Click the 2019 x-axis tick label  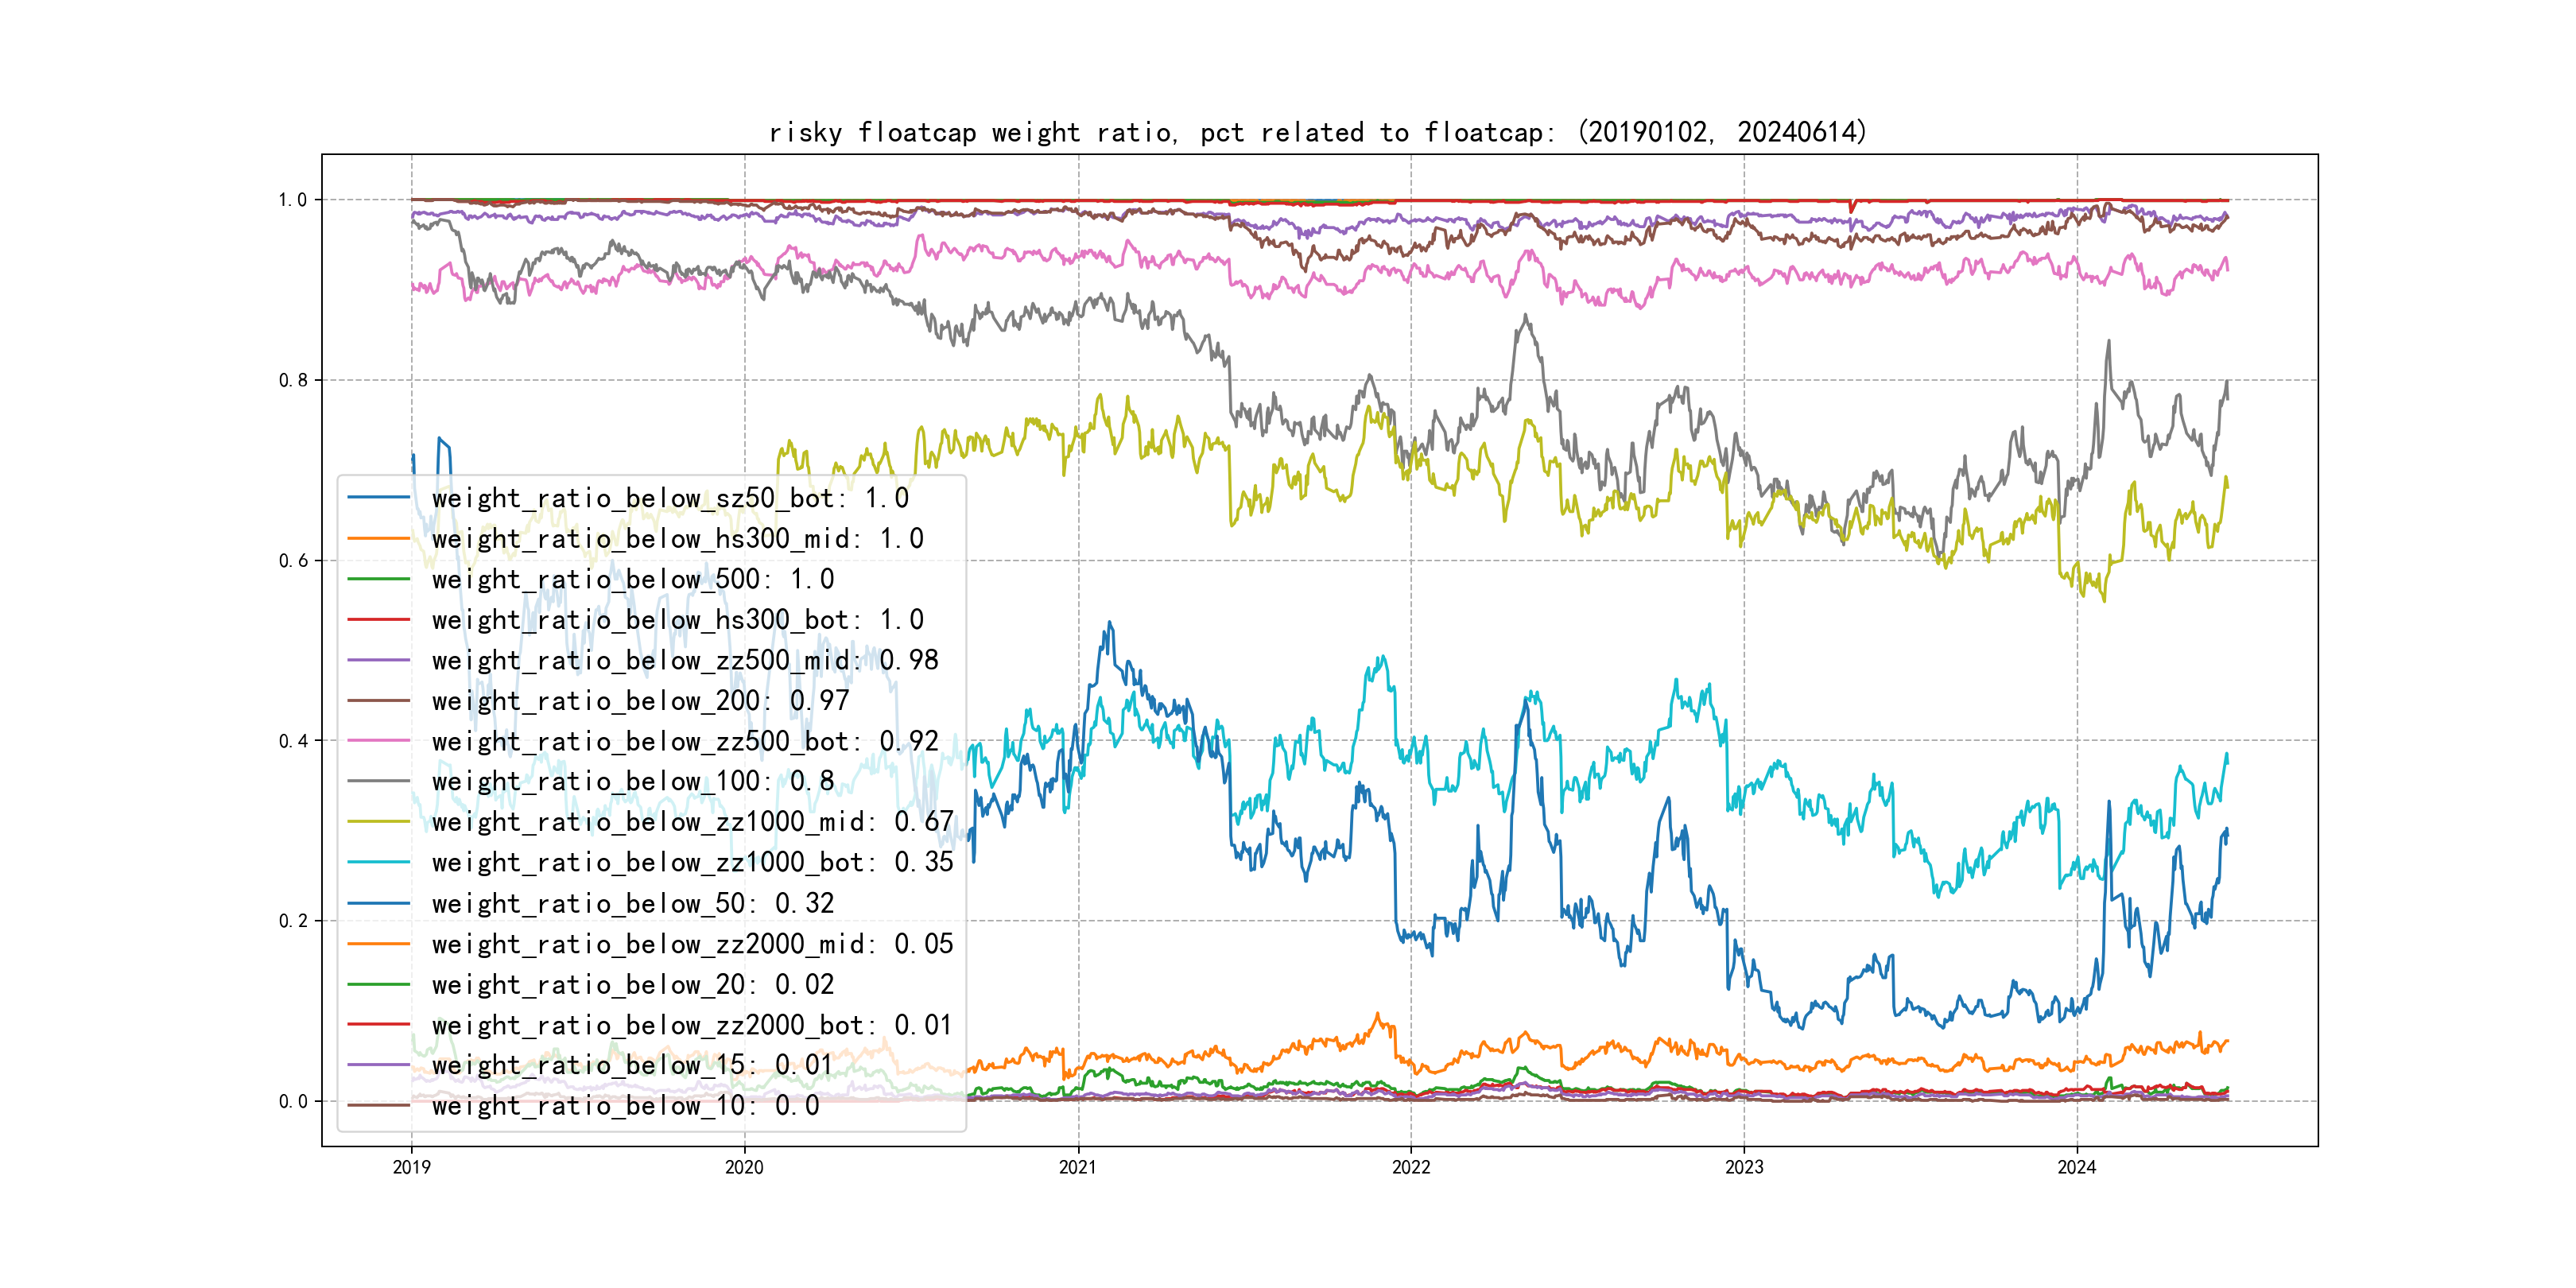(x=411, y=1167)
